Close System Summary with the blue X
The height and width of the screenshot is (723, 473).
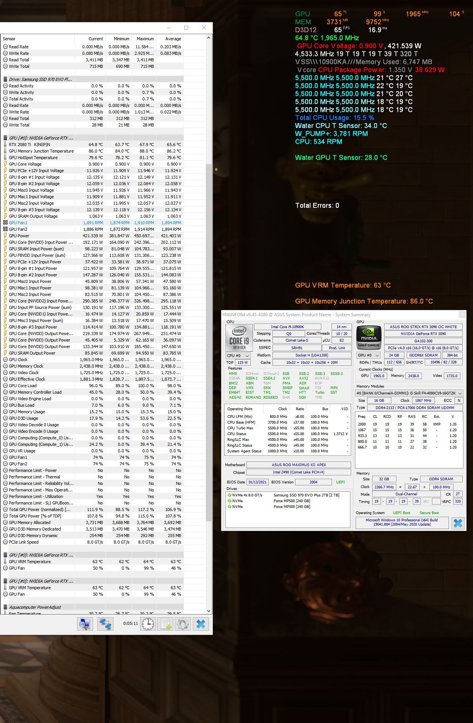click(458, 523)
